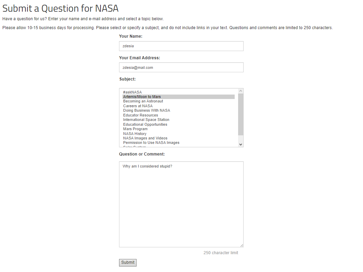
Task: Click inside Question or Comment textarea
Action: 181,204
